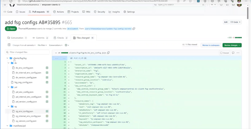Click added-file icon beside pd_internal_env_config.json
251x129 pixels.
click(47, 97)
